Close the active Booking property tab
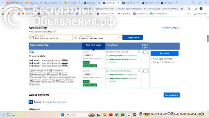Screen dimensions: 209x118 coord(118,3)
